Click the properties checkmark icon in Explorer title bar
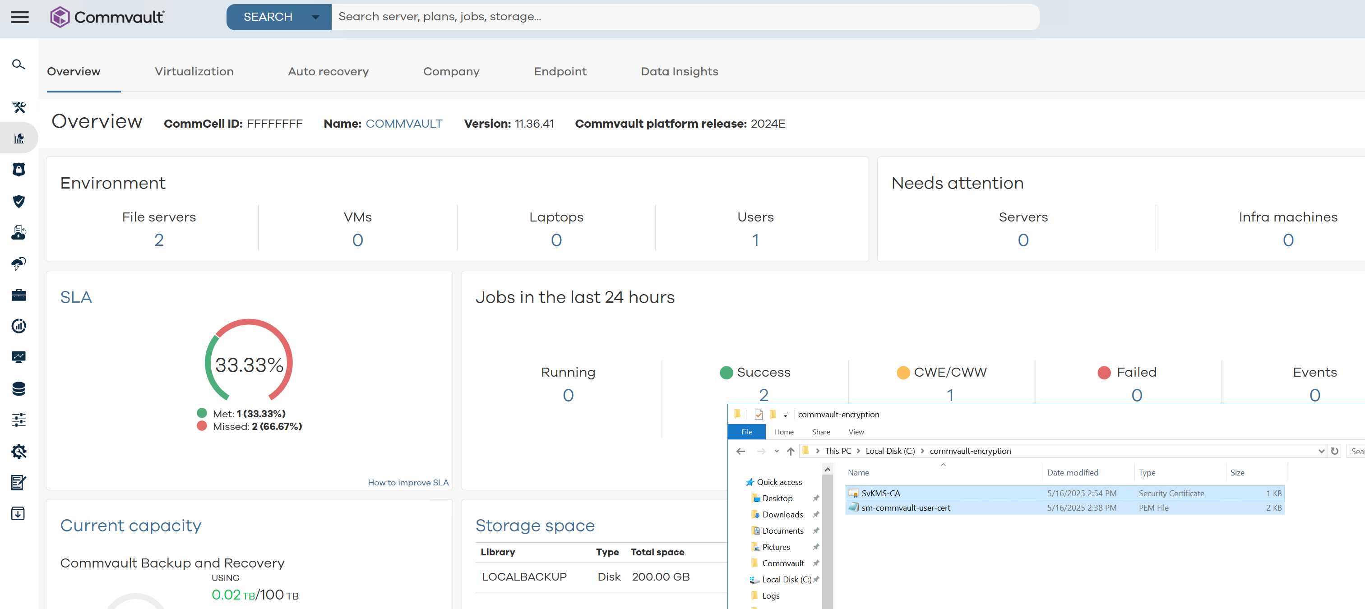The height and width of the screenshot is (609, 1365). click(759, 415)
